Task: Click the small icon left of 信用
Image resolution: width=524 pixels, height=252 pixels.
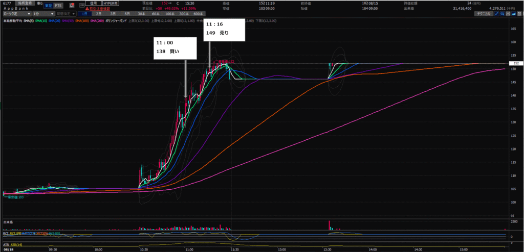Action: tap(82, 5)
